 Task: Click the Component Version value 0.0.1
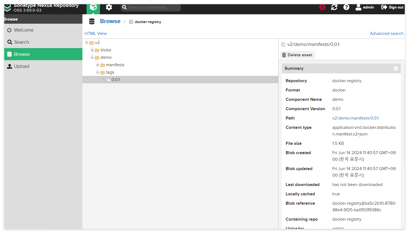pyautogui.click(x=336, y=109)
